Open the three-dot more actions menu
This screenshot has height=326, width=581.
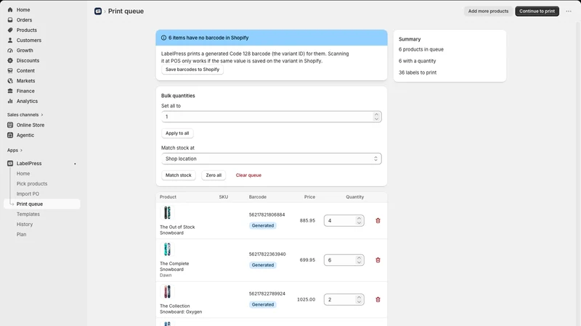pos(569,11)
